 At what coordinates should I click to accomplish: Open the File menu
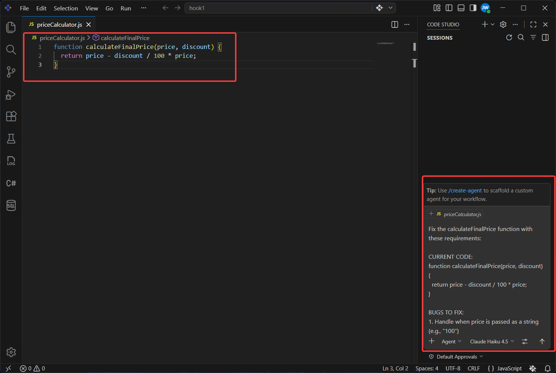(24, 8)
